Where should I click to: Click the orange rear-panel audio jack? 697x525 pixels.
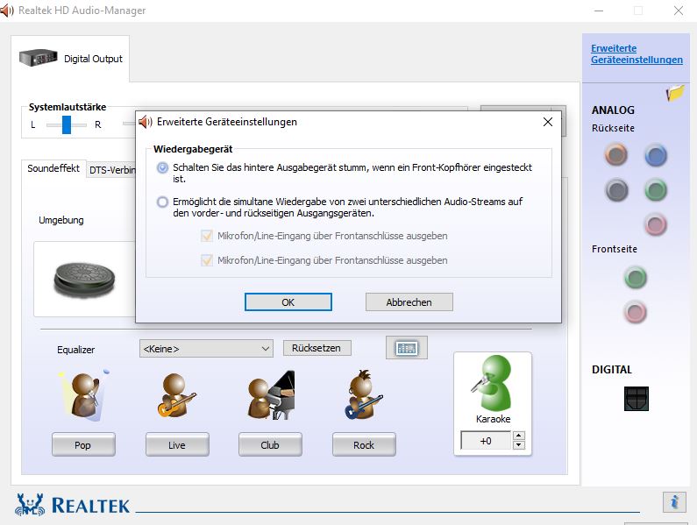click(x=616, y=155)
